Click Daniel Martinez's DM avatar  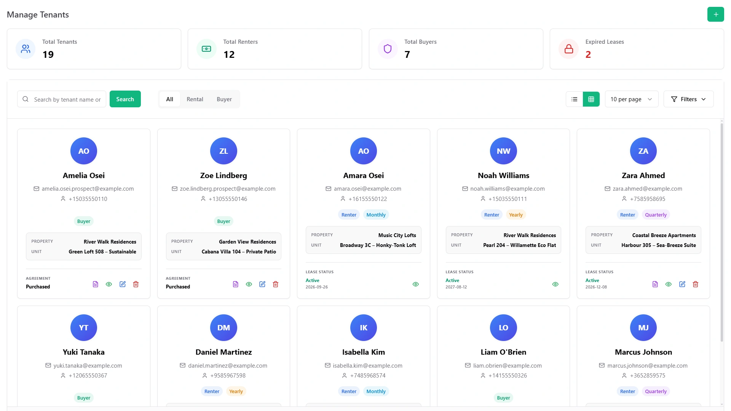(223, 328)
